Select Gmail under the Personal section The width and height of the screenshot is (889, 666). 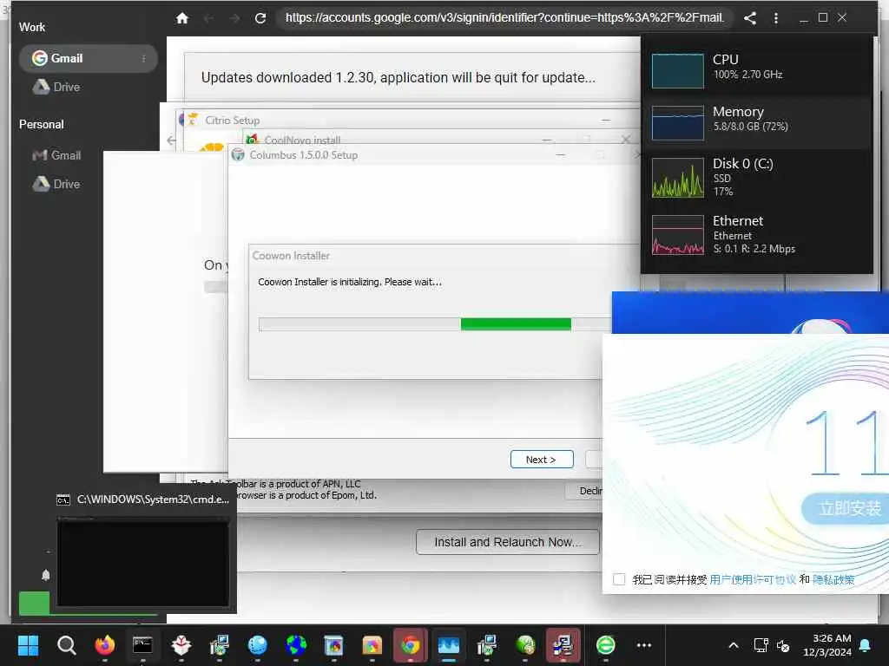pyautogui.click(x=56, y=155)
